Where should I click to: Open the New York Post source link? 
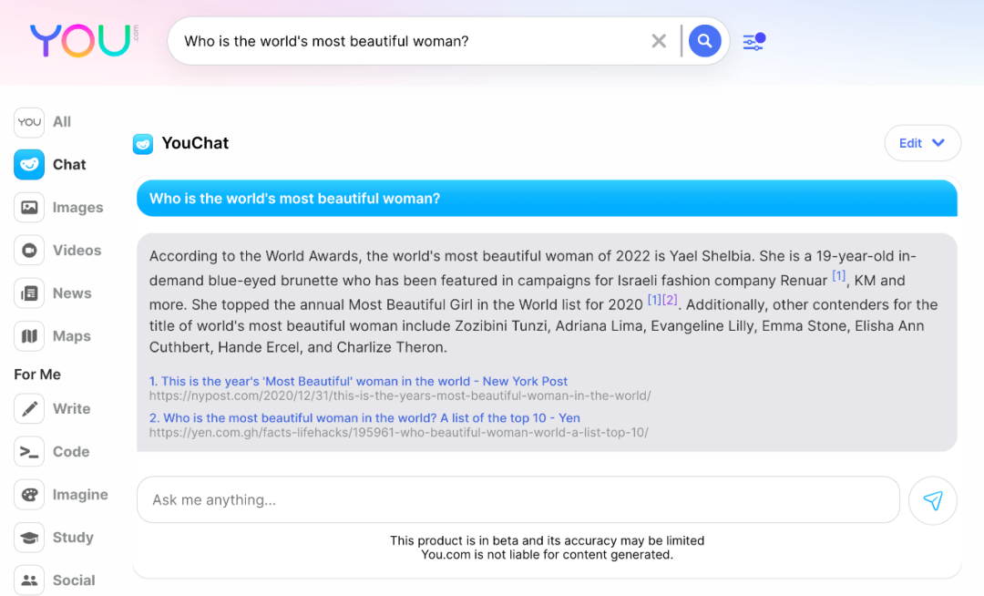pyautogui.click(x=358, y=381)
